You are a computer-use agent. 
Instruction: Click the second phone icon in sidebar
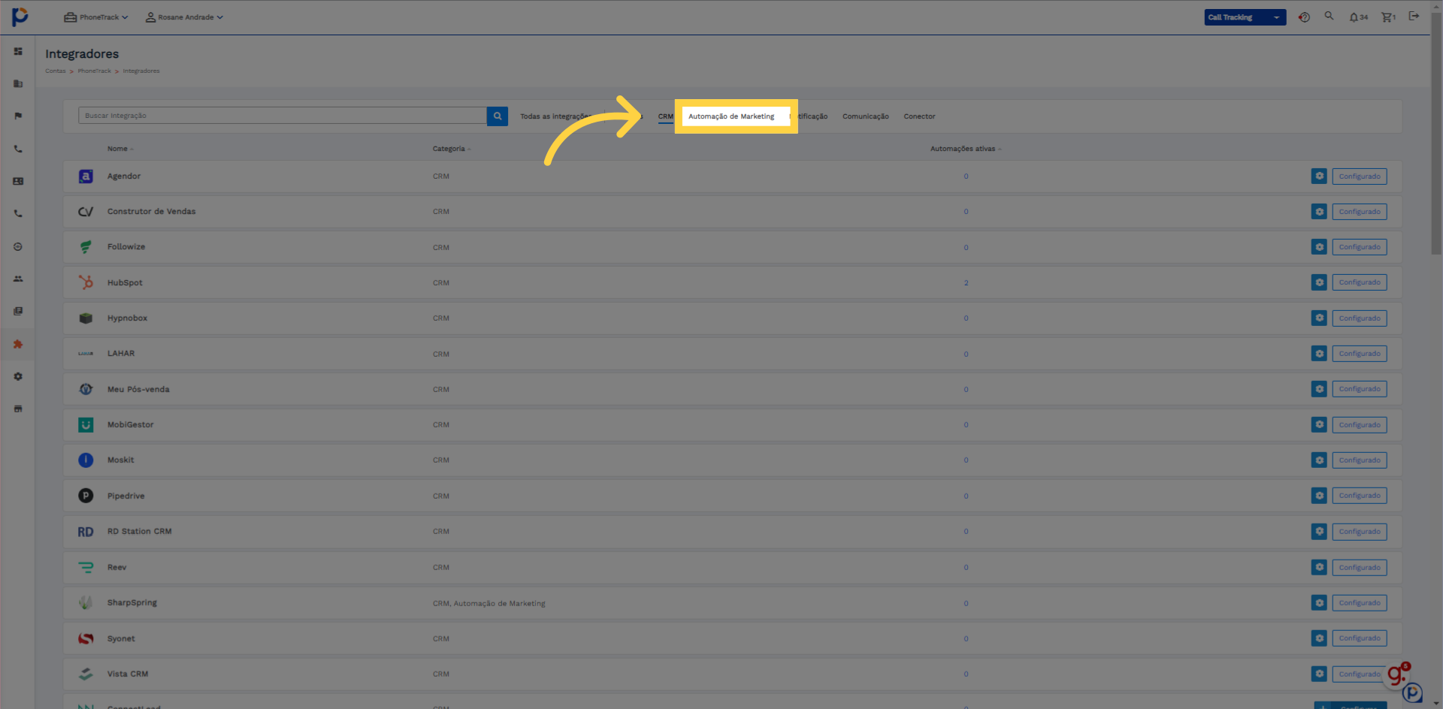point(18,214)
